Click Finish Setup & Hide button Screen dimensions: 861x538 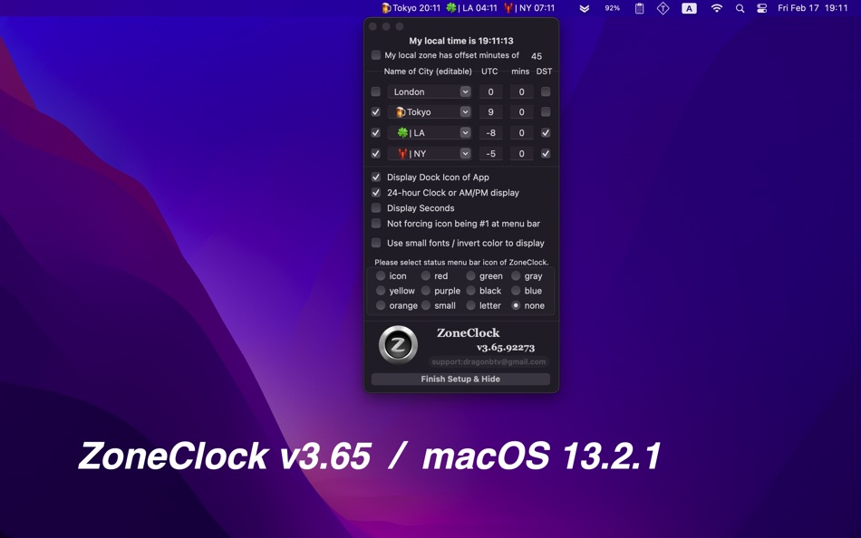460,379
